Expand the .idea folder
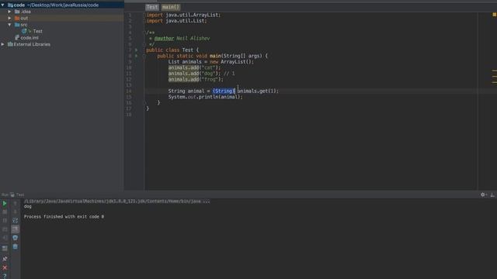497x279 pixels. click(x=9, y=12)
